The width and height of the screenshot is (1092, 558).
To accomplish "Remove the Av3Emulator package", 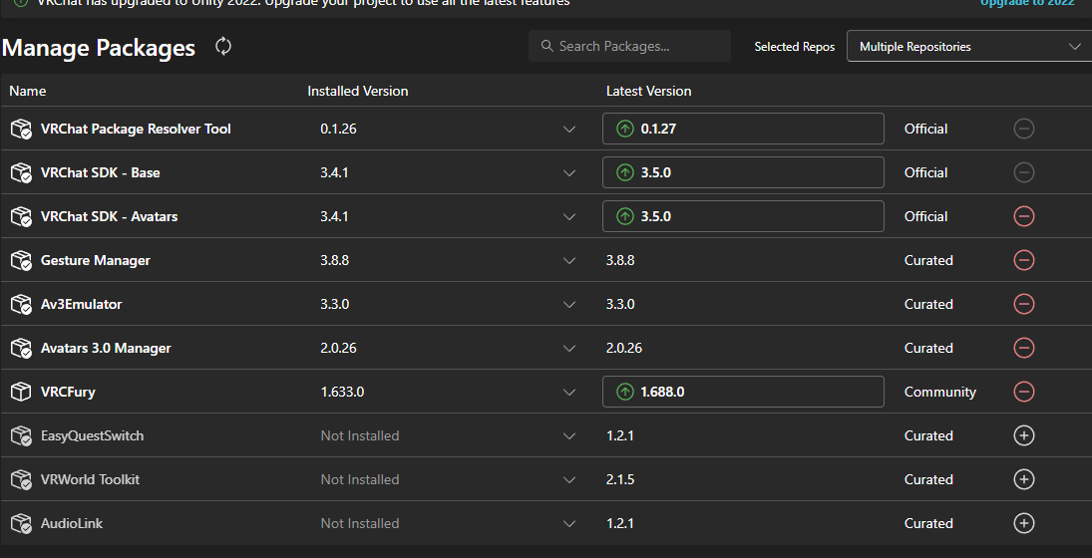I will point(1023,304).
